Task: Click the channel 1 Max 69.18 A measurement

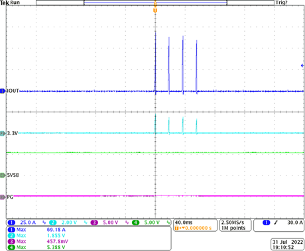Action: coord(36,230)
